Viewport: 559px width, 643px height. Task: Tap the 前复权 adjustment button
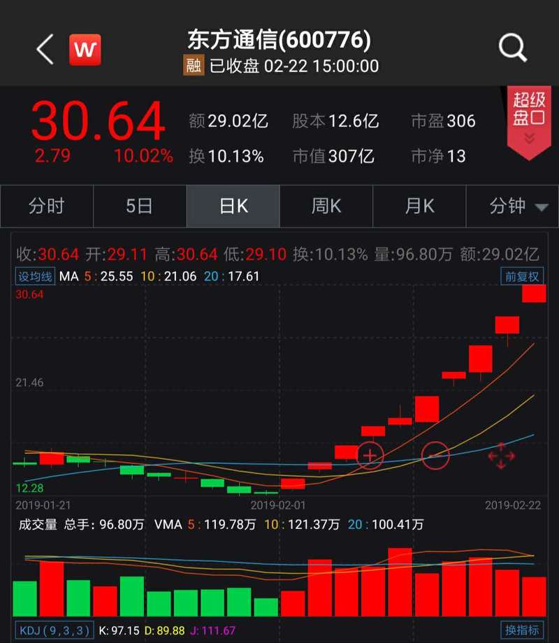coord(522,276)
